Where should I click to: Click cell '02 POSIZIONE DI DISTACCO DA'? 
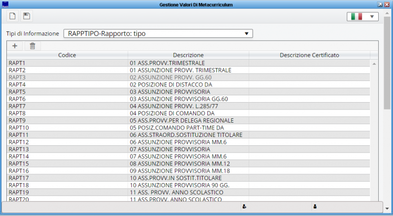coord(189,84)
